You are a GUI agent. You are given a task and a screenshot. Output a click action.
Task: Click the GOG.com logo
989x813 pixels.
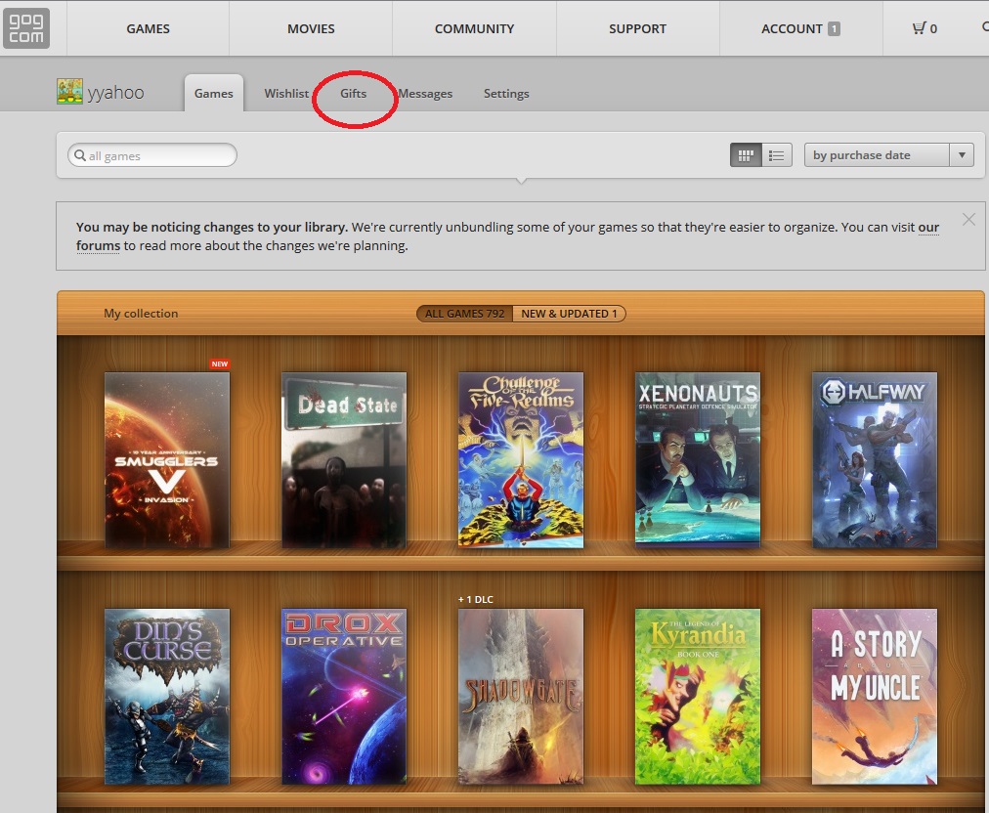pyautogui.click(x=25, y=28)
